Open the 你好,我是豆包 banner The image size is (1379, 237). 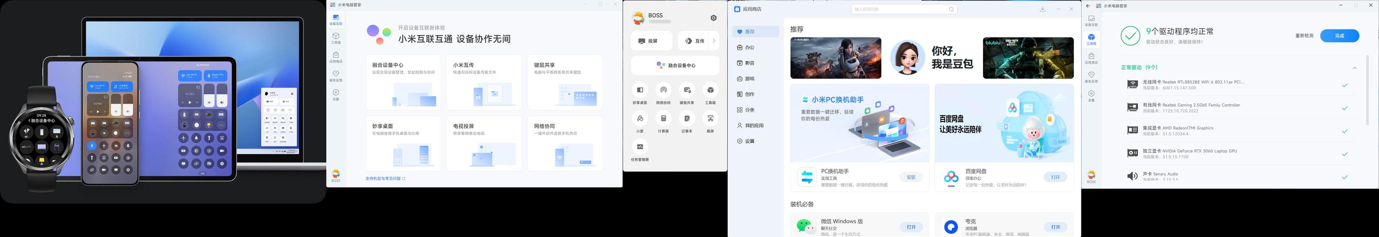932,58
